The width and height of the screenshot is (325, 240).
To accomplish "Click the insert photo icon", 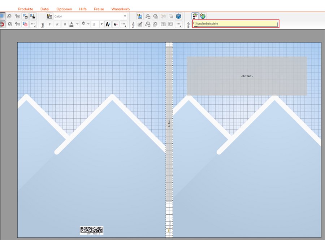I will pos(140,16).
